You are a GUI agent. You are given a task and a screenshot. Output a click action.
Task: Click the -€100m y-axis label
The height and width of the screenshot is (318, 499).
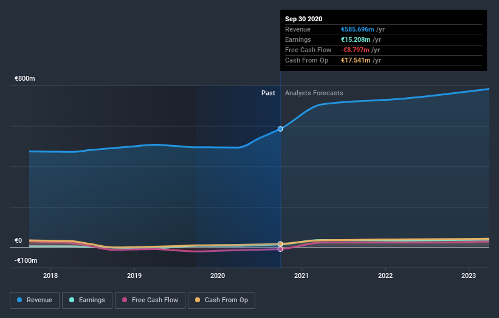pos(26,260)
